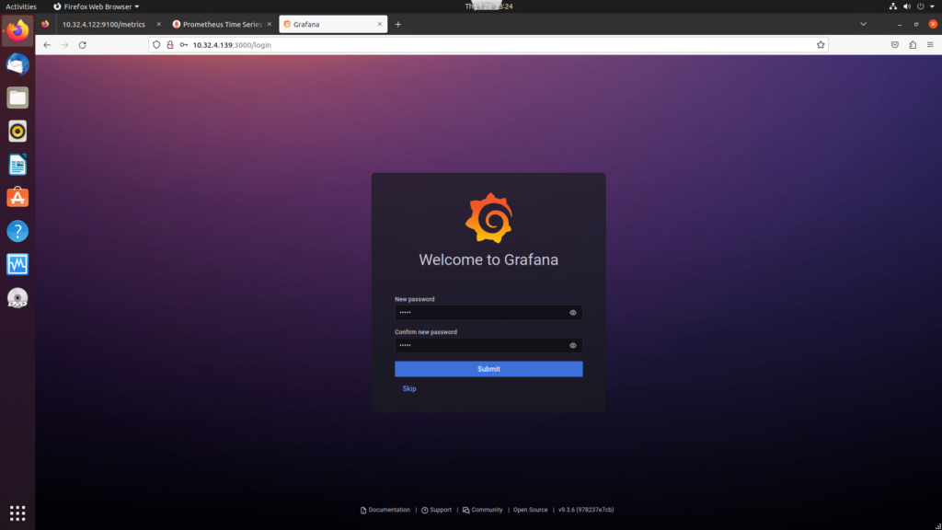The width and height of the screenshot is (942, 530).
Task: Reload the Grafana login page
Action: pos(82,45)
